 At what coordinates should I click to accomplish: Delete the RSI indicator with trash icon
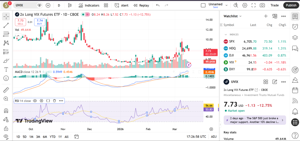coord(54,101)
